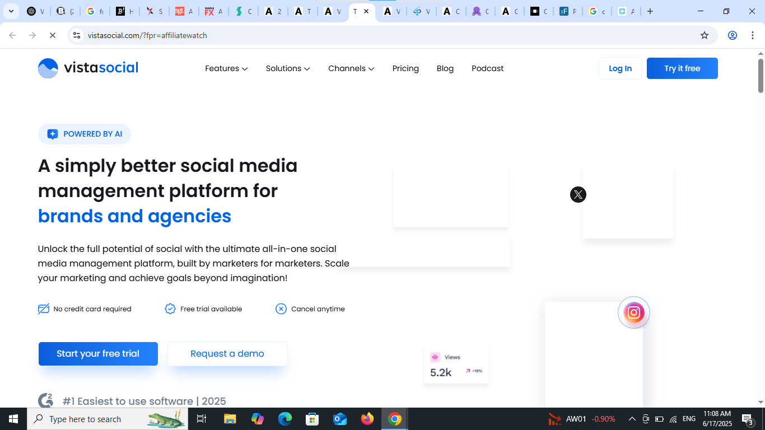Open the Podcast page
This screenshot has height=430, width=765.
[488, 68]
